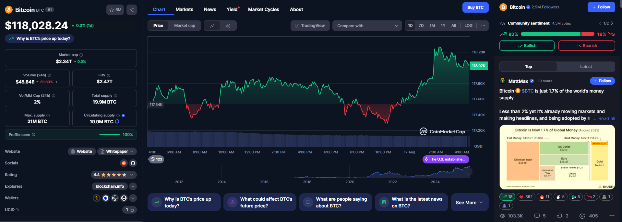Expand the list of more explorers

tap(133, 186)
